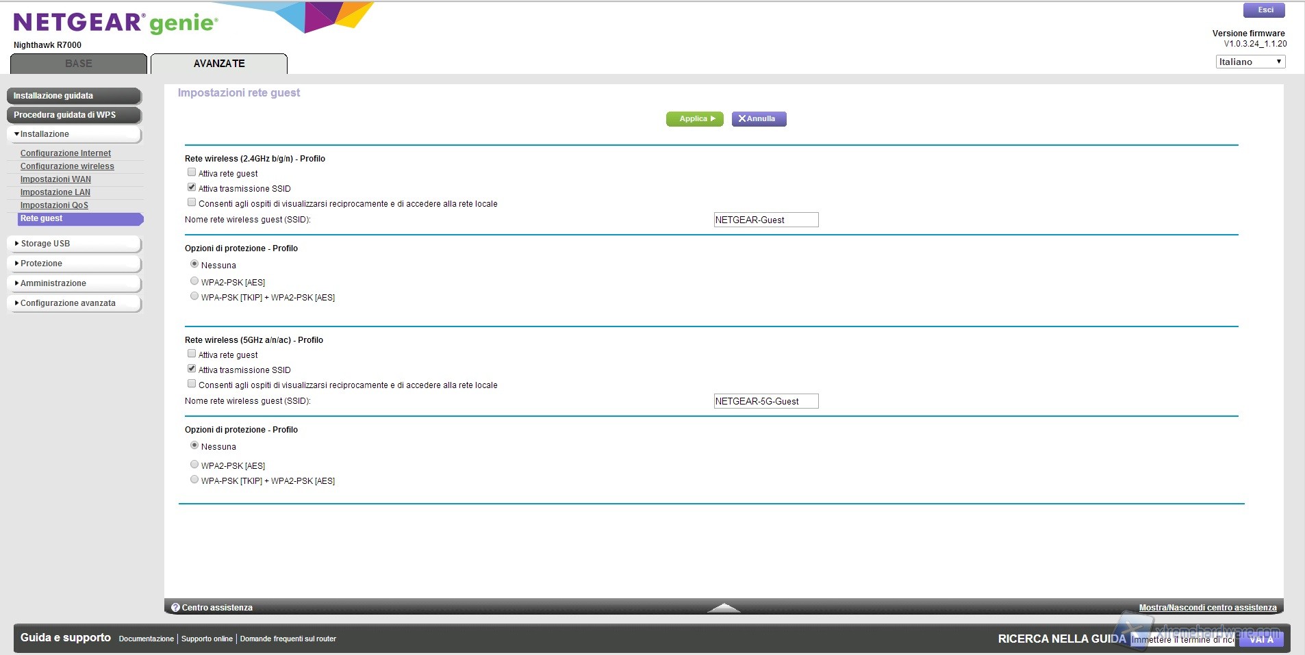Screen dimensions: 1305x655
Task: Click the help center expand arrow icon
Action: 723,608
